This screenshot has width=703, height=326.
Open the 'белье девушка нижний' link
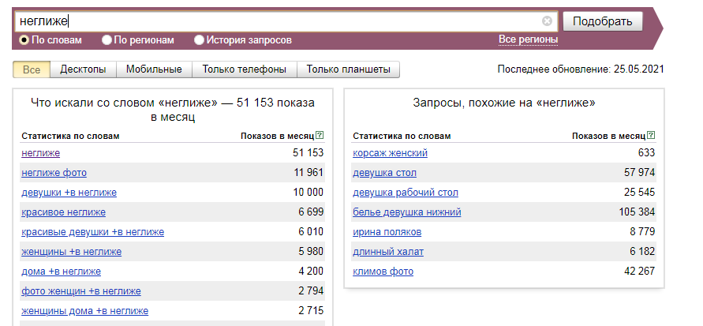(x=406, y=212)
